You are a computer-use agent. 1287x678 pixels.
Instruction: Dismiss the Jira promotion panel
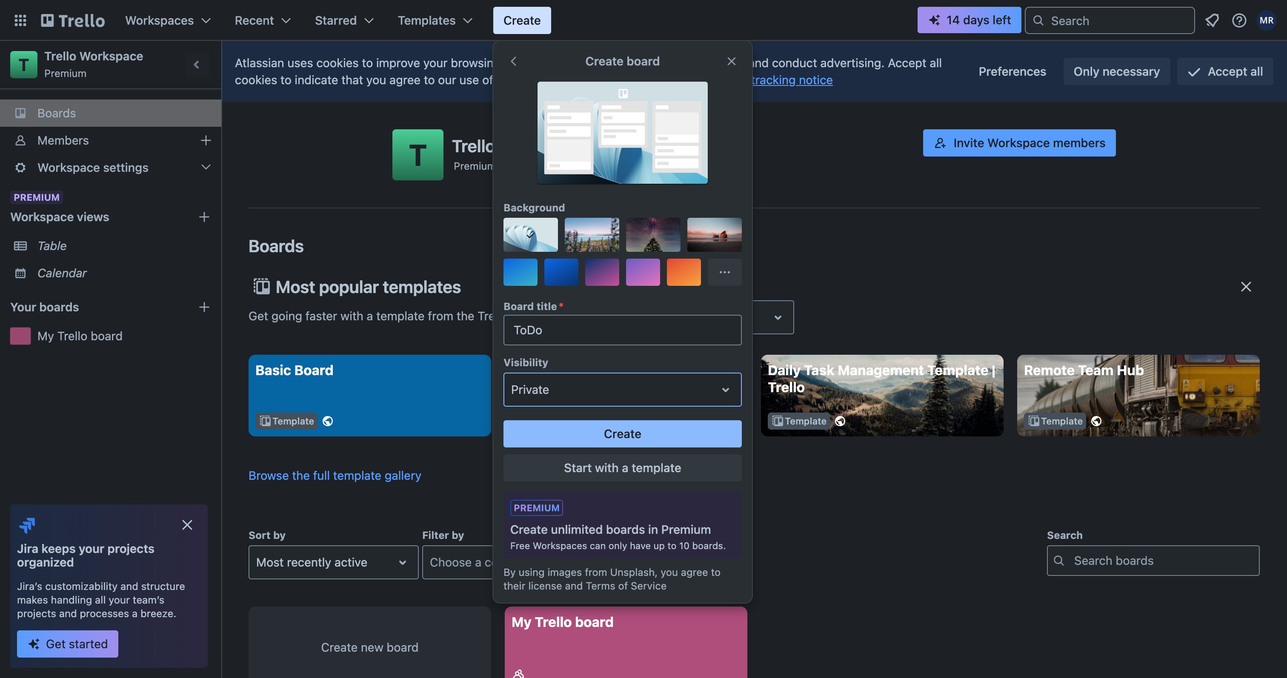[187, 525]
